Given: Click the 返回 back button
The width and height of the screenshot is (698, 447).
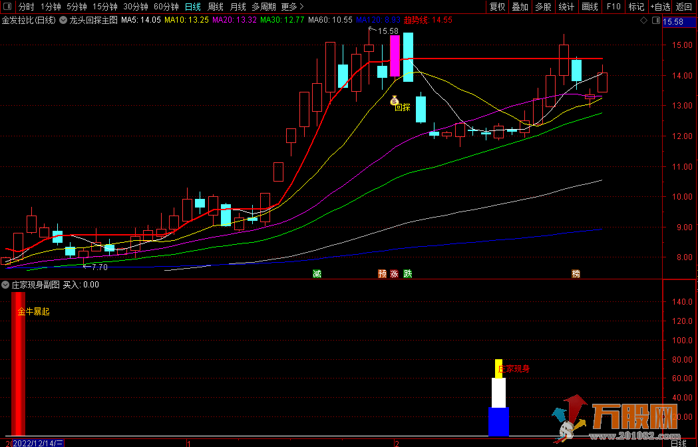Looking at the screenshot, I should tap(684, 7).
